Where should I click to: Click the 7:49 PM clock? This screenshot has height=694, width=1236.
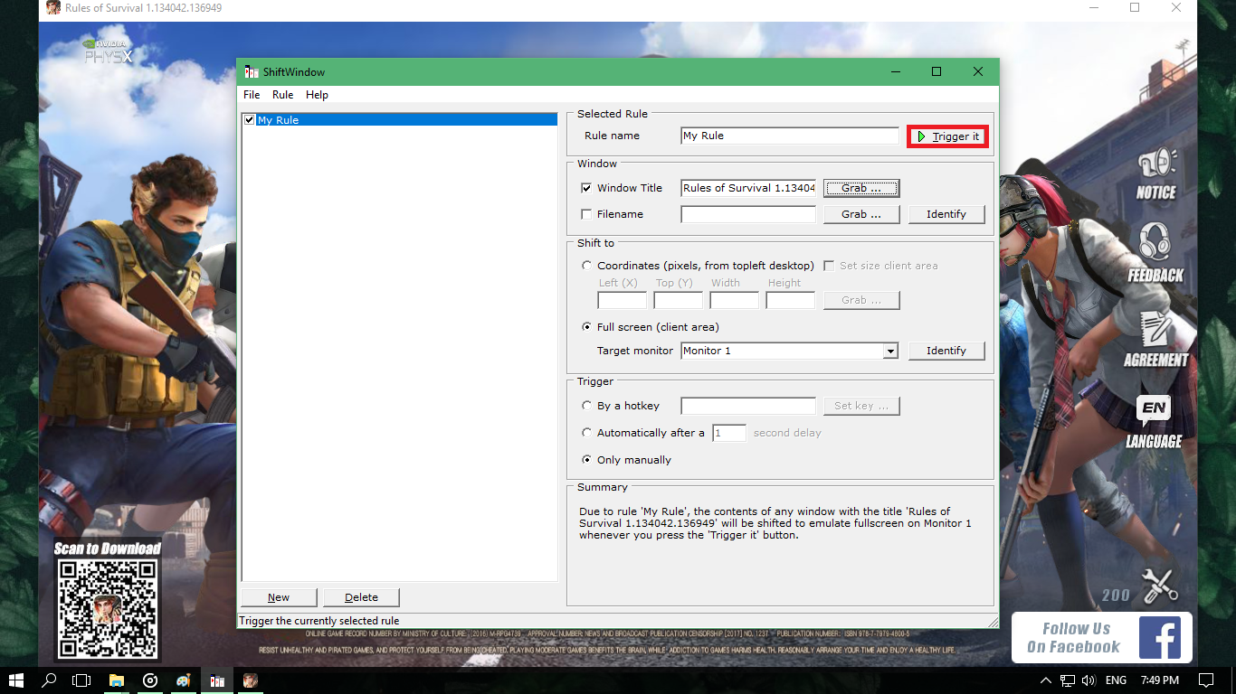pos(1160,680)
